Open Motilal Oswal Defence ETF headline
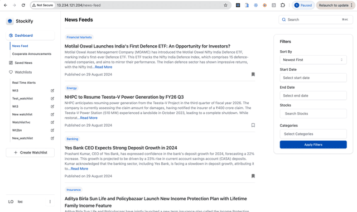This screenshot has height=212, width=357. 147,46
